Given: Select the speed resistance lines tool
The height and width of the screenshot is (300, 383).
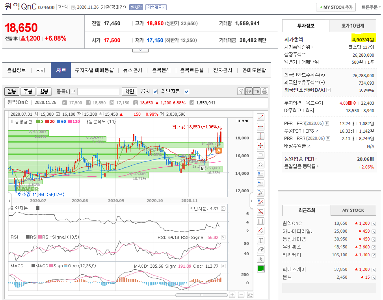Looking at the screenshot, I should pos(260,193).
